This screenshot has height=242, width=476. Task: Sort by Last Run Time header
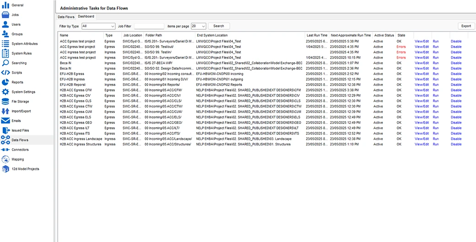(317, 36)
